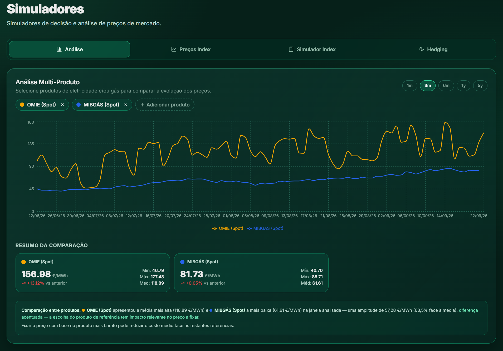This screenshot has width=503, height=351.
Task: Select the 1y time range
Action: point(463,86)
